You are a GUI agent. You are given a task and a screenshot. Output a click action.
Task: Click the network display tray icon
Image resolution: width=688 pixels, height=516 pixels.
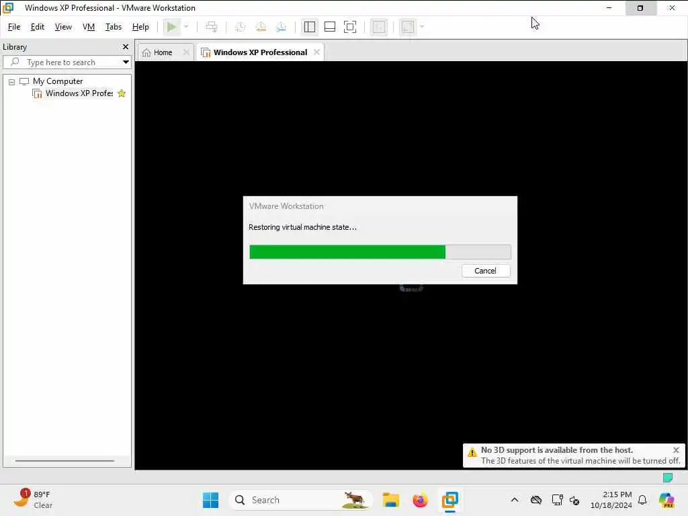(x=557, y=500)
